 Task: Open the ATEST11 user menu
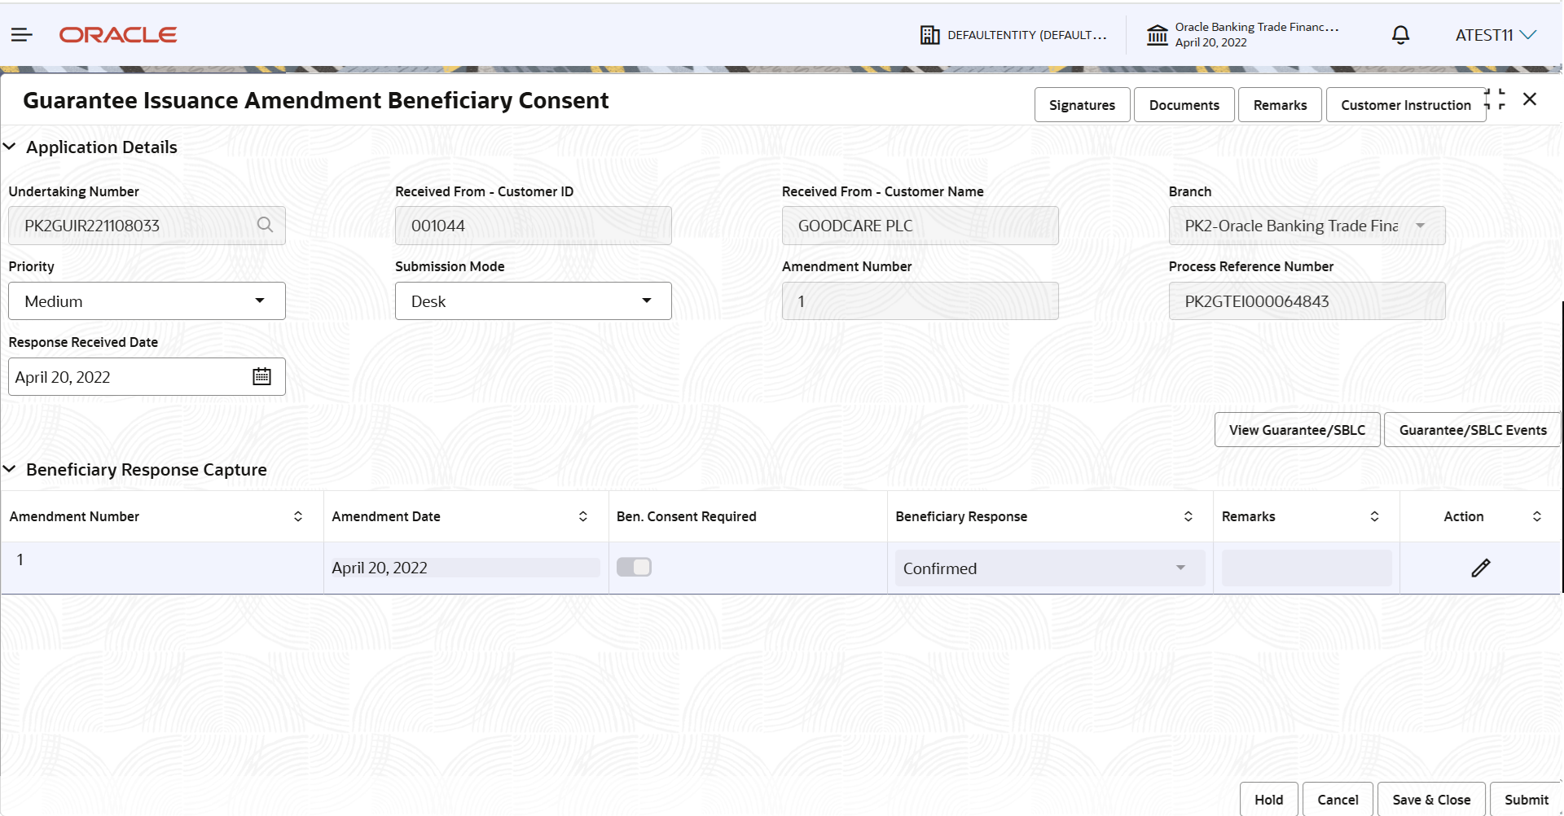point(1496,35)
